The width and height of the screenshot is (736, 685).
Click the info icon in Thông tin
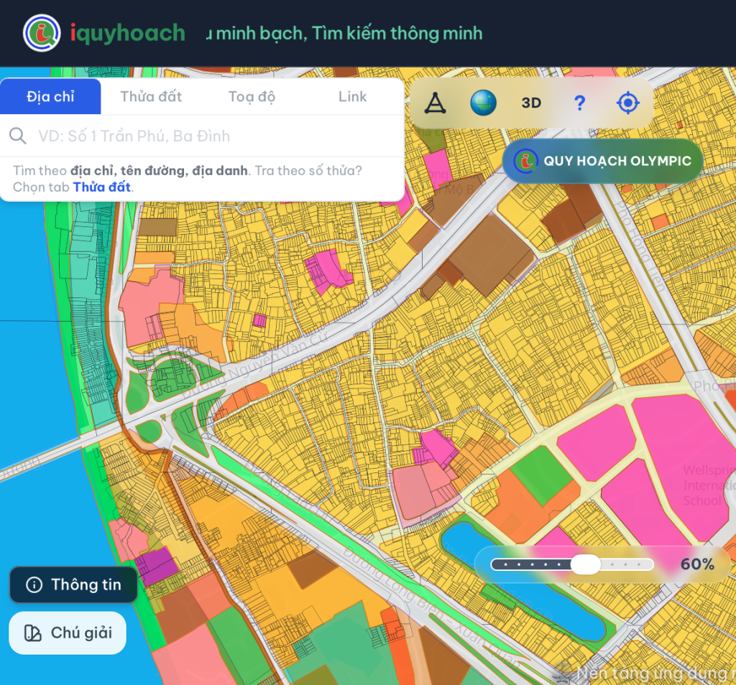tap(34, 584)
